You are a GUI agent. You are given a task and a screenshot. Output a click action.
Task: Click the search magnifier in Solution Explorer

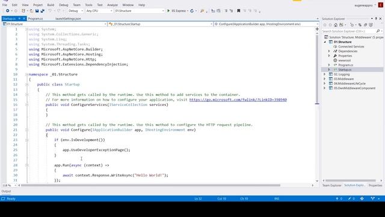378,31
